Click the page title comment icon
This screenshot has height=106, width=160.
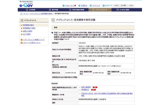click(53, 20)
